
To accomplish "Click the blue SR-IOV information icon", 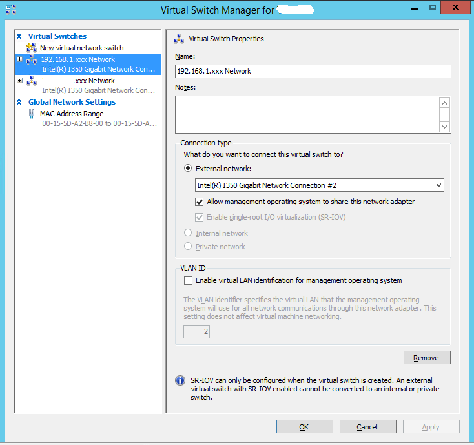I will click(x=180, y=380).
